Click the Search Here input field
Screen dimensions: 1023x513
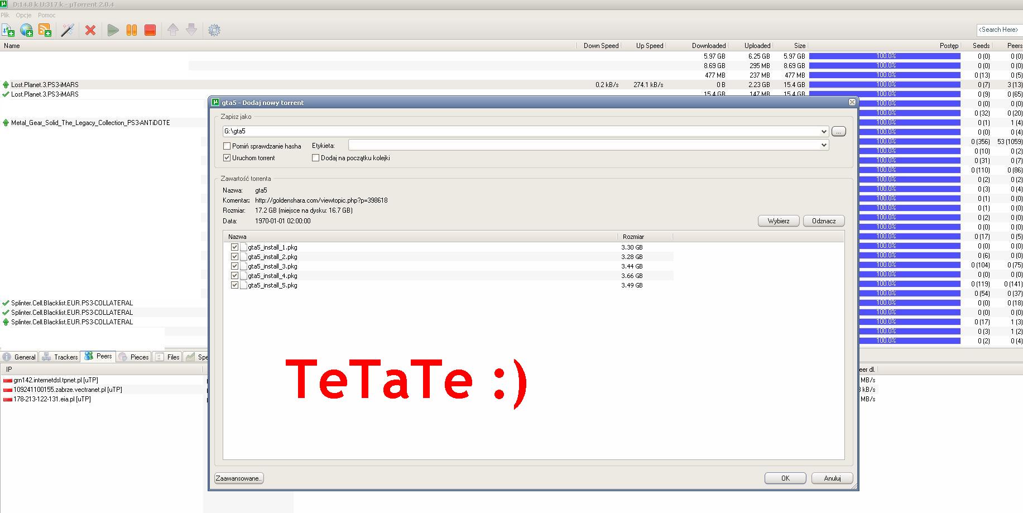pos(999,30)
